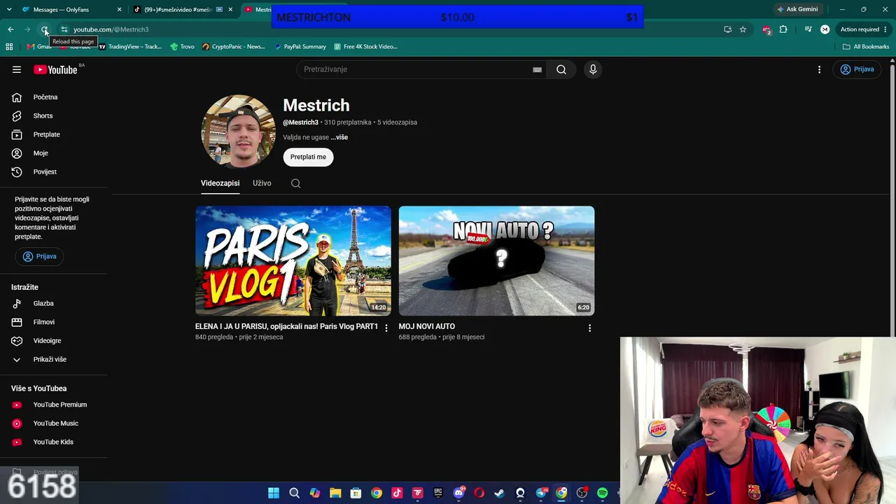Switch to the TikTok browser tab

pyautogui.click(x=183, y=10)
